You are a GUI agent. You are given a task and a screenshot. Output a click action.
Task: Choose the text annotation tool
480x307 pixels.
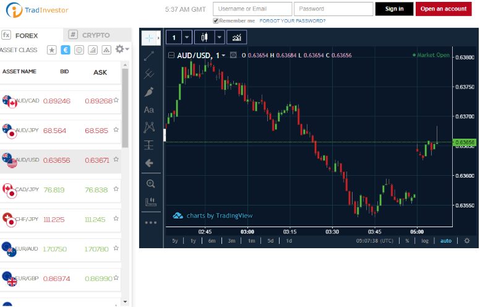[149, 110]
